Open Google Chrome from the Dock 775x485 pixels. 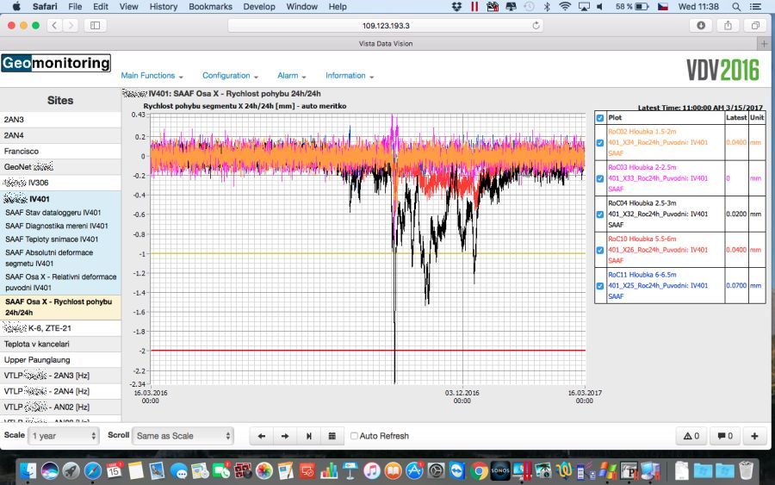479,470
